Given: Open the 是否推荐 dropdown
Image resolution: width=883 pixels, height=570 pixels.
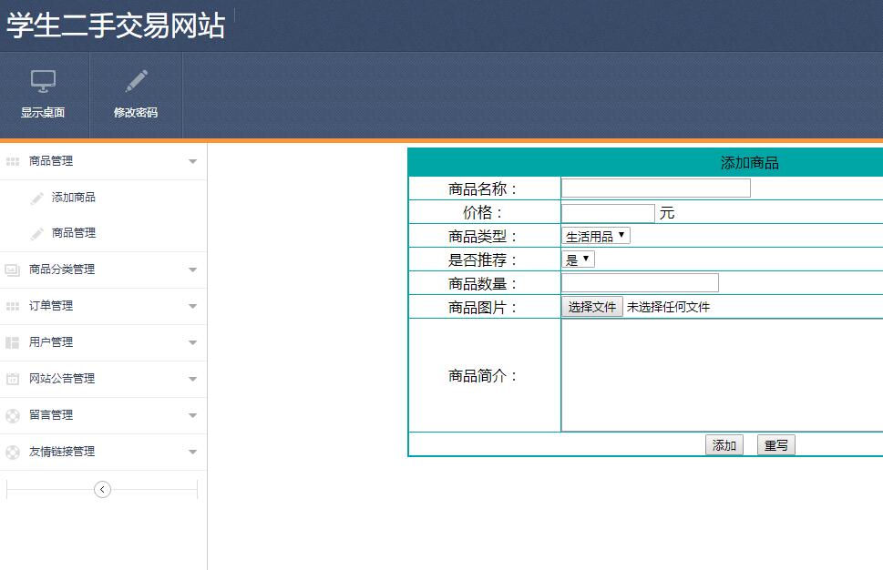Looking at the screenshot, I should tap(579, 260).
